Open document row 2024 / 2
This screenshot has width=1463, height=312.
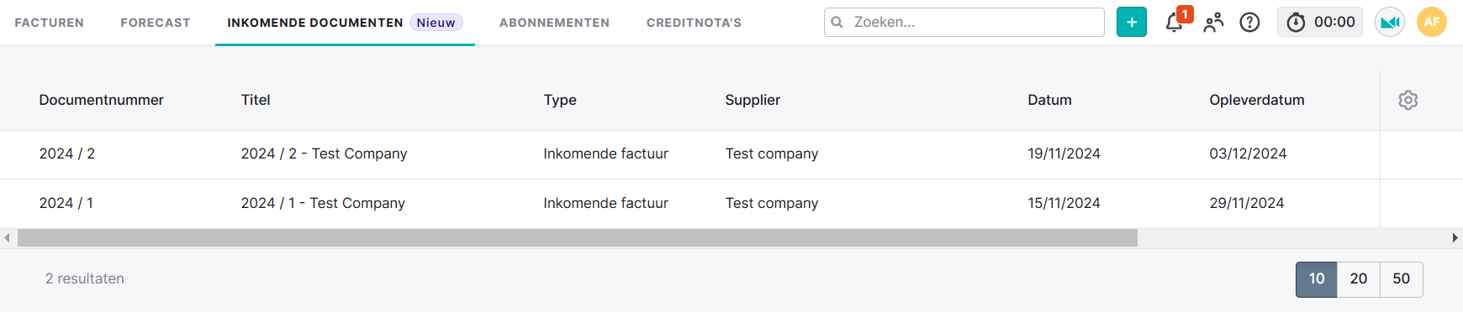tap(689, 154)
